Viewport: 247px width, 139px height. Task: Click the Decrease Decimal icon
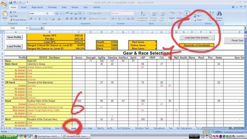click(132, 19)
